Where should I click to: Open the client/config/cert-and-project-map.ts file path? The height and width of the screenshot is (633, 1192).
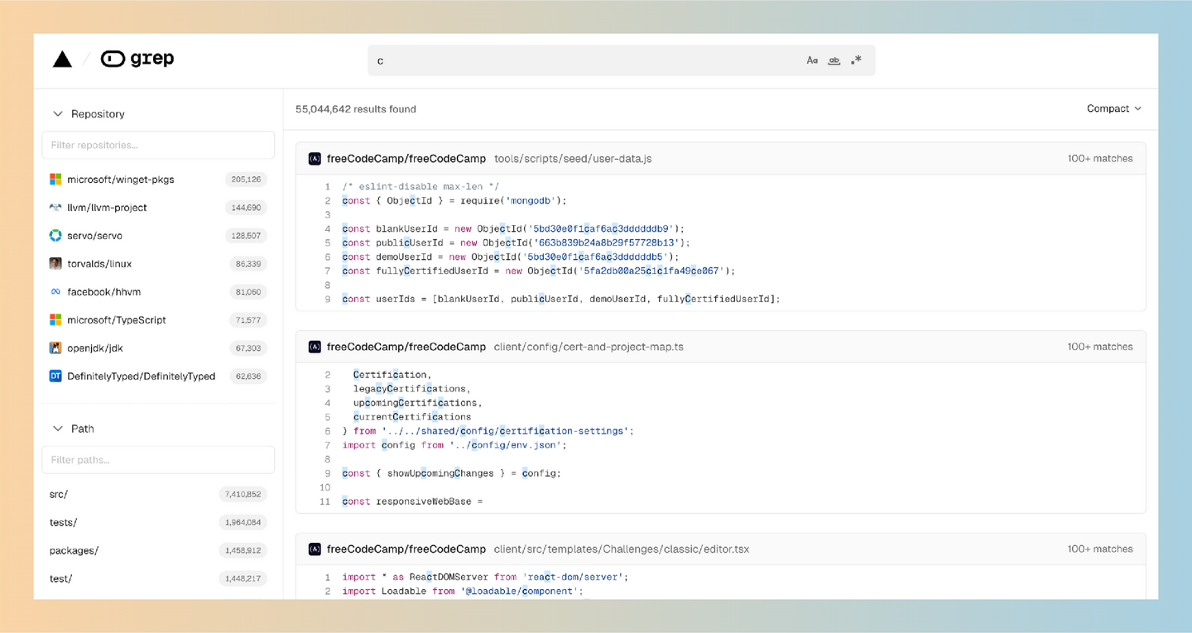pyautogui.click(x=589, y=348)
